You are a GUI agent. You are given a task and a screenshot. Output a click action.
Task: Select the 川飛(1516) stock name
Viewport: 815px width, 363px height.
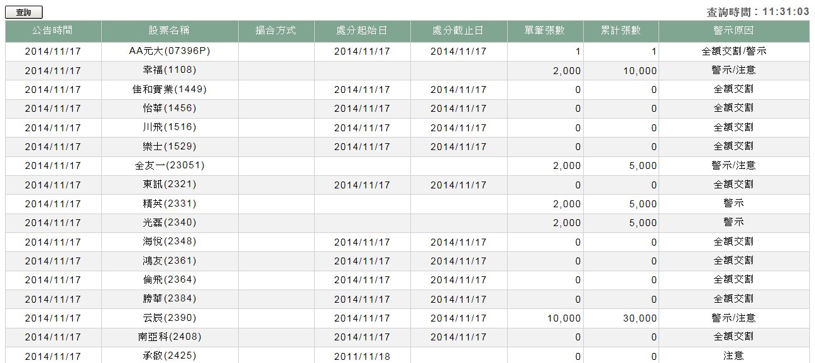[170, 127]
